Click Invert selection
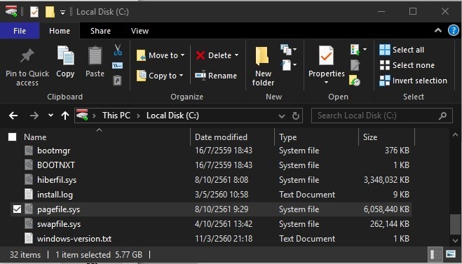 (413, 81)
